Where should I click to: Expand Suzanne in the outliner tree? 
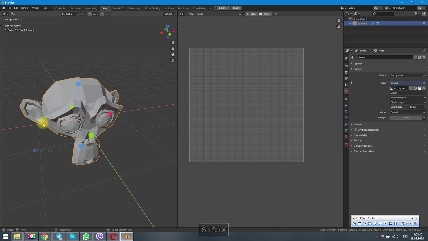[x=350, y=24]
